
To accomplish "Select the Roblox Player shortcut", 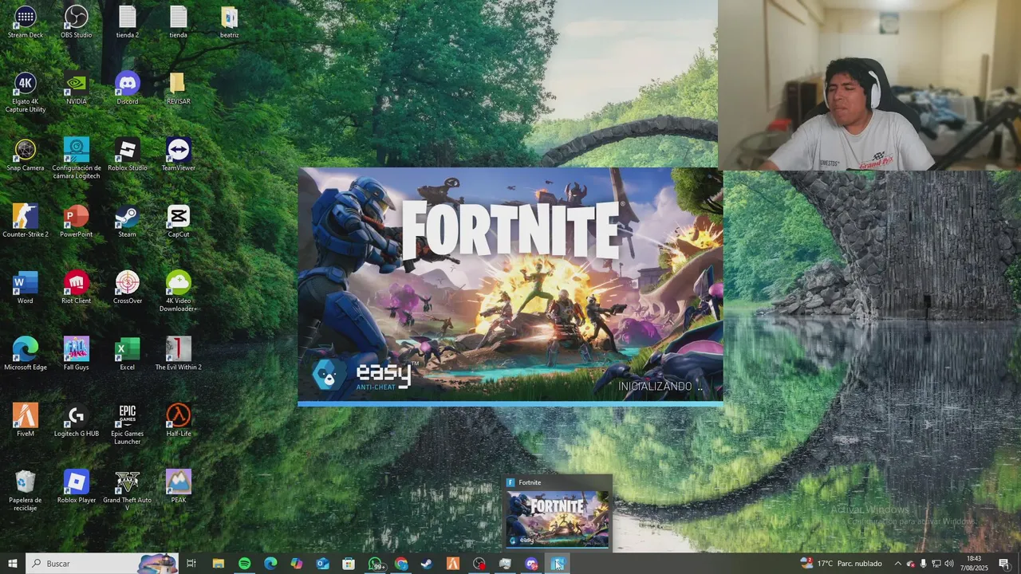I will click(x=77, y=487).
